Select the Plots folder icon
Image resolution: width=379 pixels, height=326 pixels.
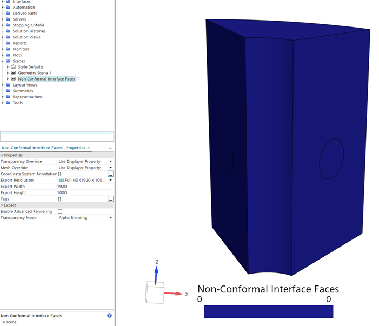point(8,55)
